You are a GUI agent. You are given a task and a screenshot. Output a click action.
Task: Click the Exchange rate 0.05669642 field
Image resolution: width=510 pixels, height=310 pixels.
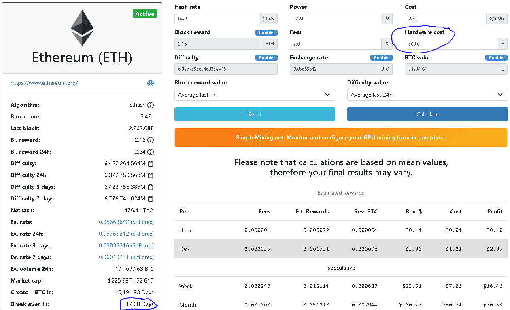334,69
